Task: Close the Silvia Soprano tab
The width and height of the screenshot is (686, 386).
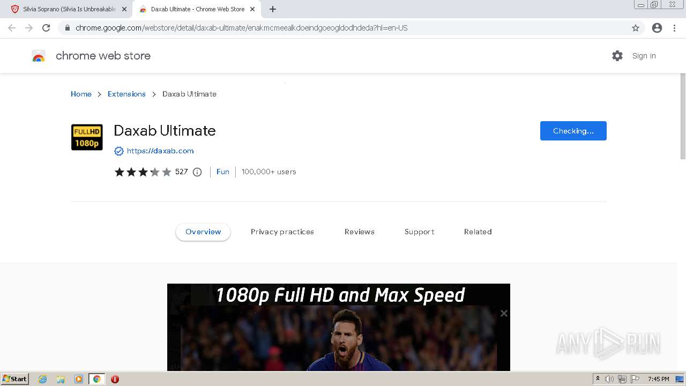Action: coord(124,9)
